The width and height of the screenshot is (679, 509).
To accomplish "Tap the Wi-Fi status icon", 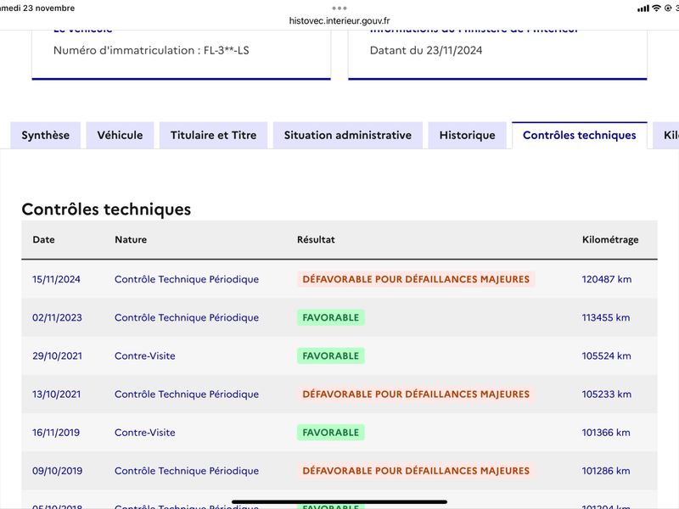I will pyautogui.click(x=656, y=8).
